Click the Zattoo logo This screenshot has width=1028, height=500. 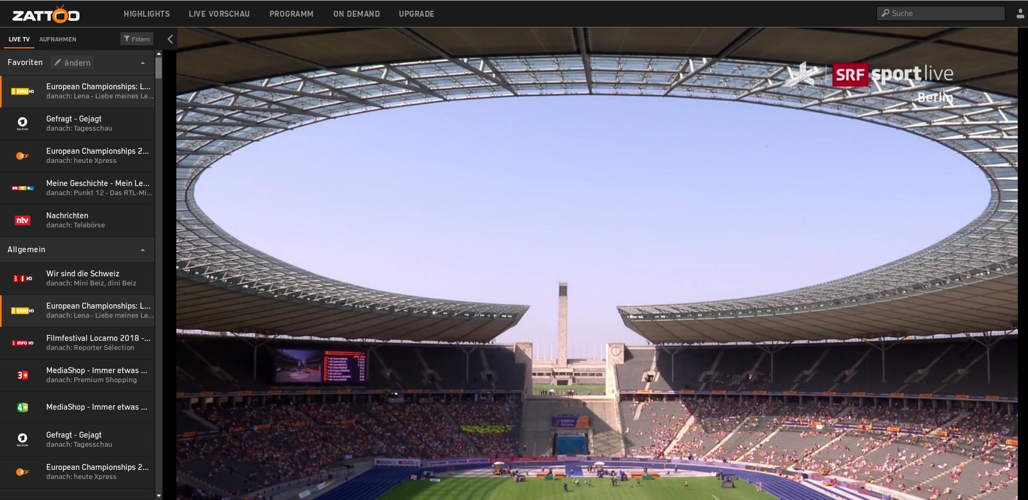46,14
